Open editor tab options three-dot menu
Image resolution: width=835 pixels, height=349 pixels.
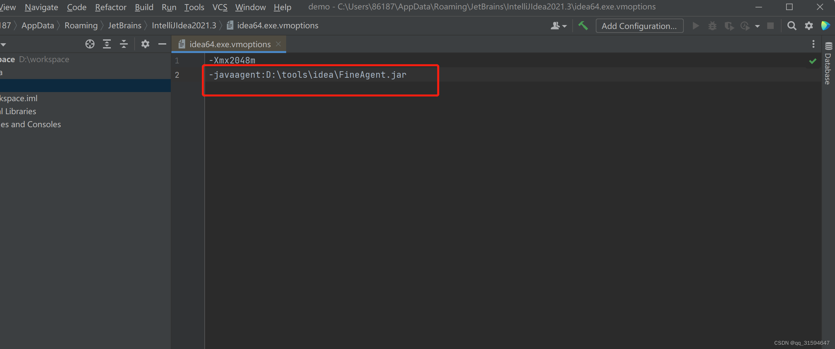pyautogui.click(x=813, y=44)
